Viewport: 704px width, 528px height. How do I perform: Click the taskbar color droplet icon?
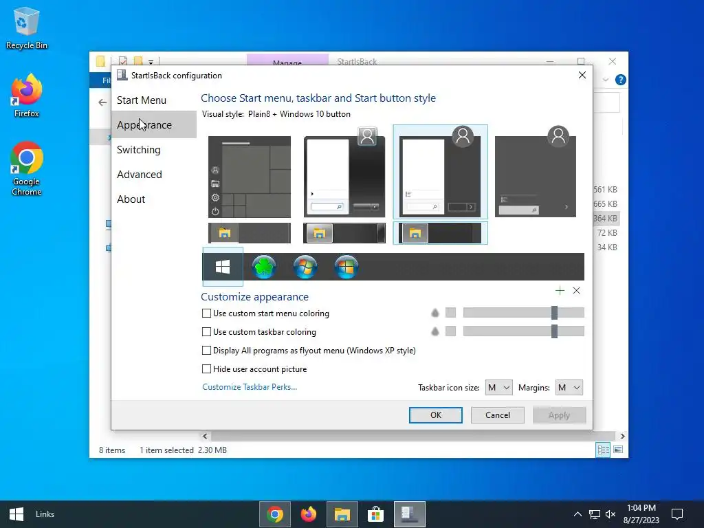pos(434,331)
